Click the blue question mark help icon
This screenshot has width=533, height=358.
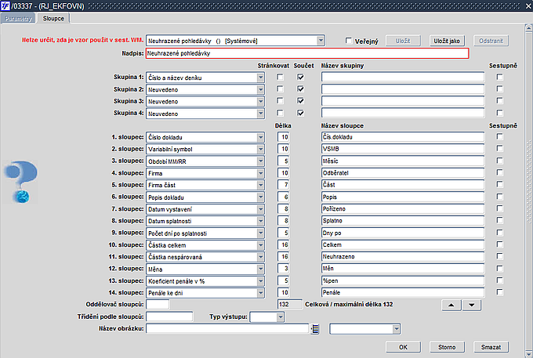pyautogui.click(x=21, y=182)
